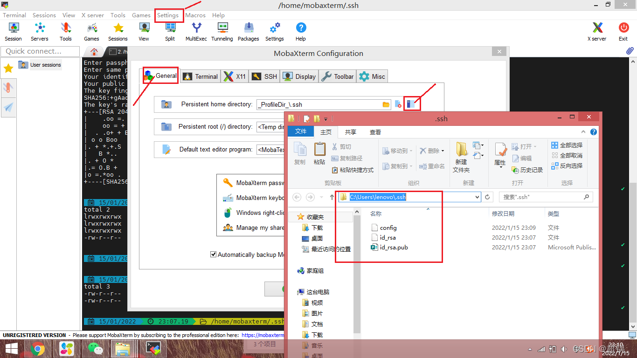The image size is (637, 358).
Task: Select the sidebar paper plane macros tab
Action: [x=8, y=107]
